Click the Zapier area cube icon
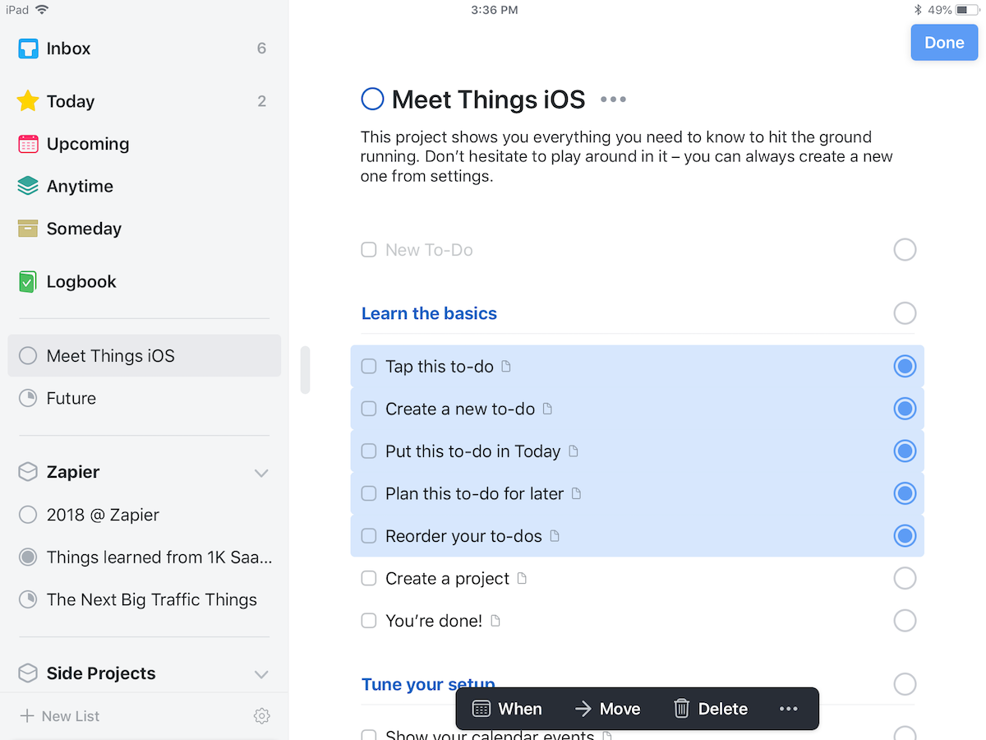 pyautogui.click(x=28, y=472)
